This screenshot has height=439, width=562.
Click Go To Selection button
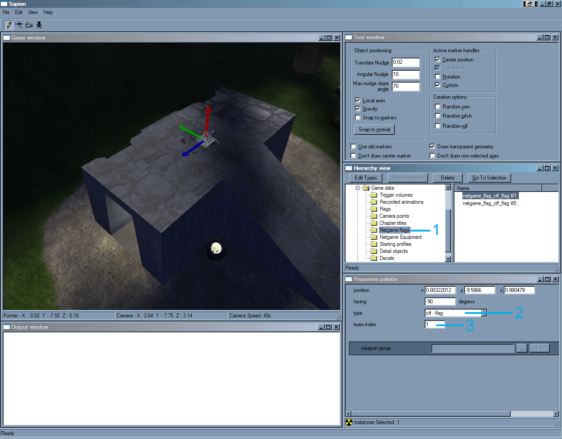490,178
